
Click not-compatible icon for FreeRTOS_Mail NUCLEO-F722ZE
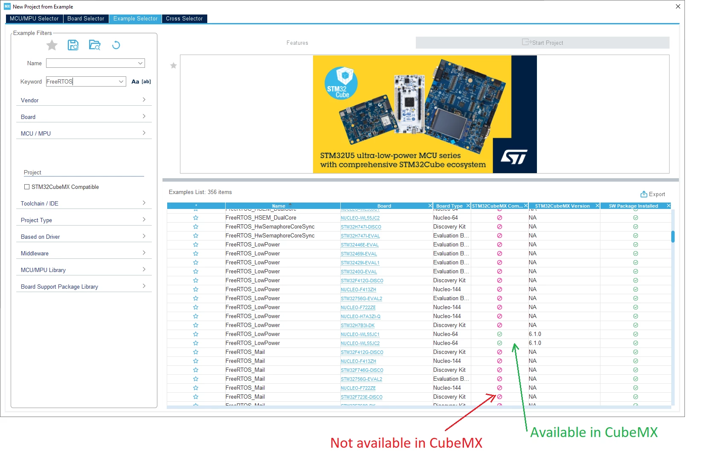(x=499, y=388)
